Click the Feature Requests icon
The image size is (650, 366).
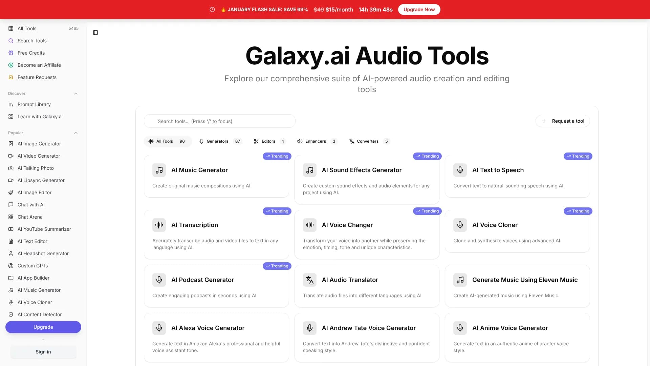pos(11,77)
